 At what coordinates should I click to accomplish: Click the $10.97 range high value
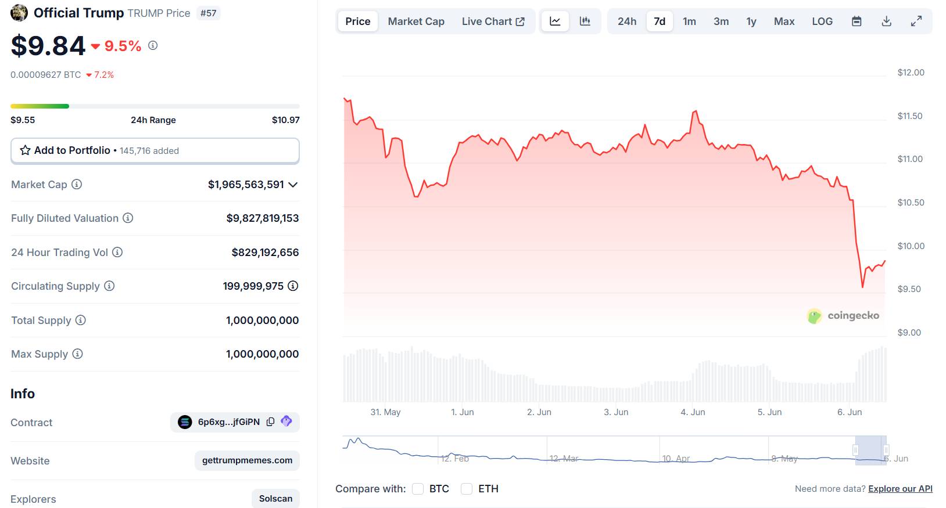(x=286, y=120)
